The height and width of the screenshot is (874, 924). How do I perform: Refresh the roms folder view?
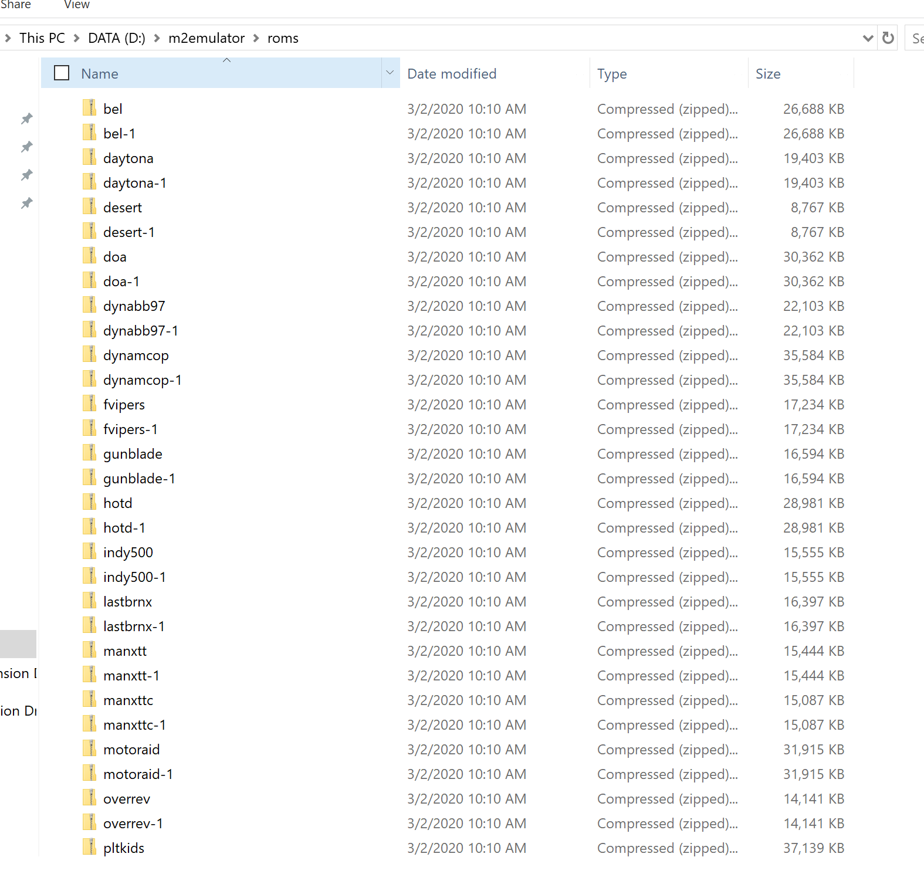coord(888,38)
